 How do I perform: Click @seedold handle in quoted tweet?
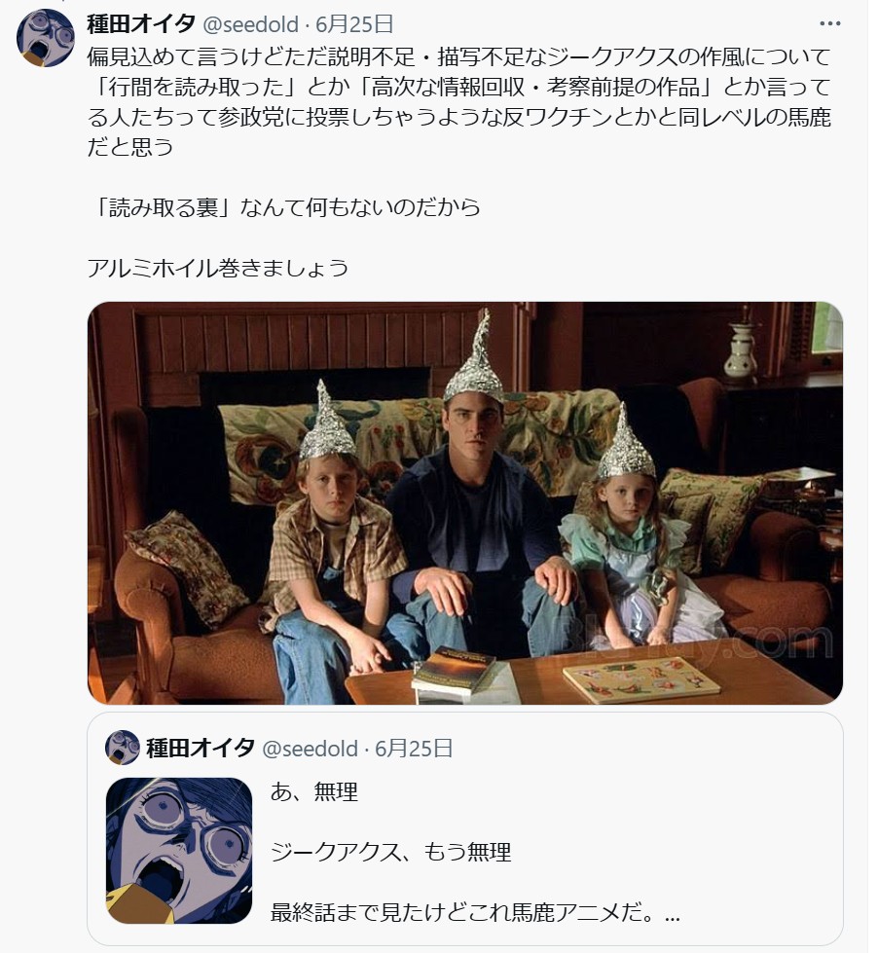click(x=310, y=749)
